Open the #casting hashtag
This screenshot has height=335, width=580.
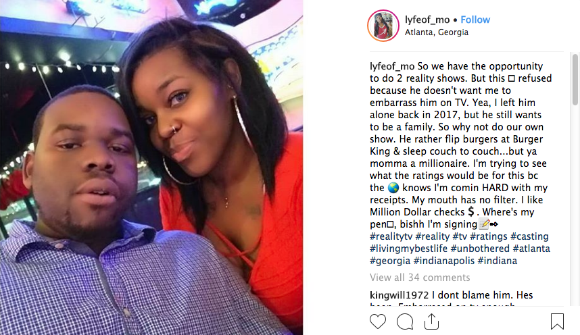point(530,236)
